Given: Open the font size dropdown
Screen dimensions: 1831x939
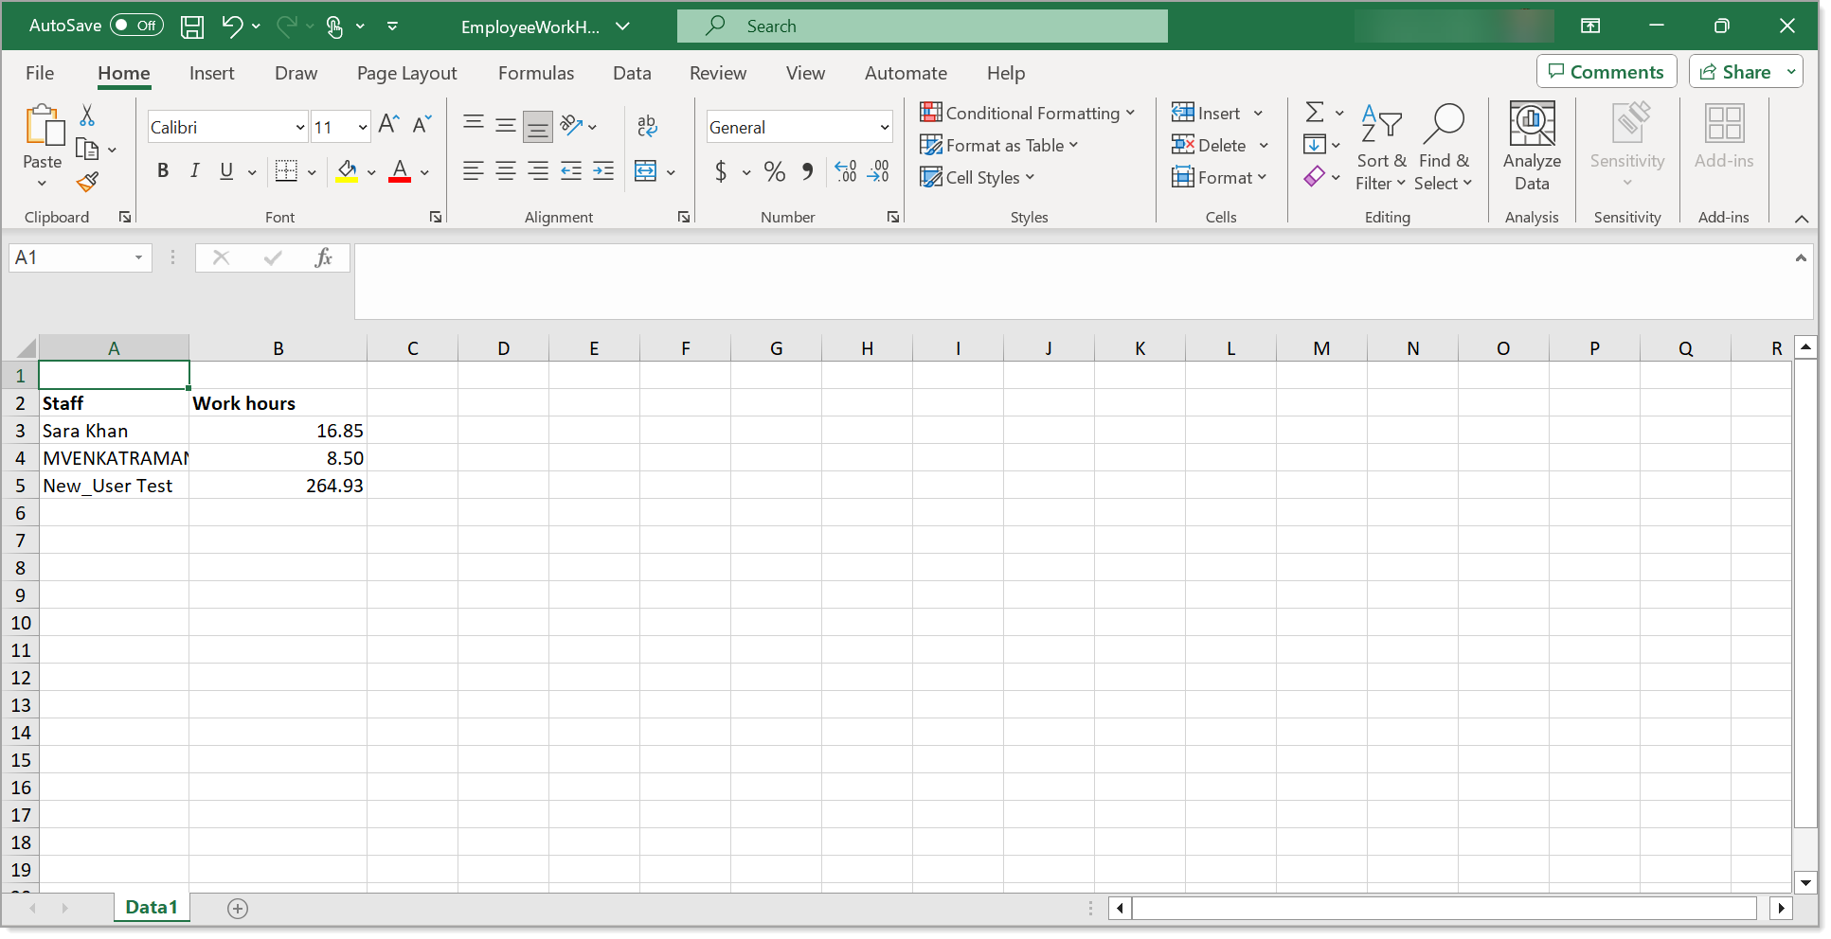Looking at the screenshot, I should pos(363,127).
